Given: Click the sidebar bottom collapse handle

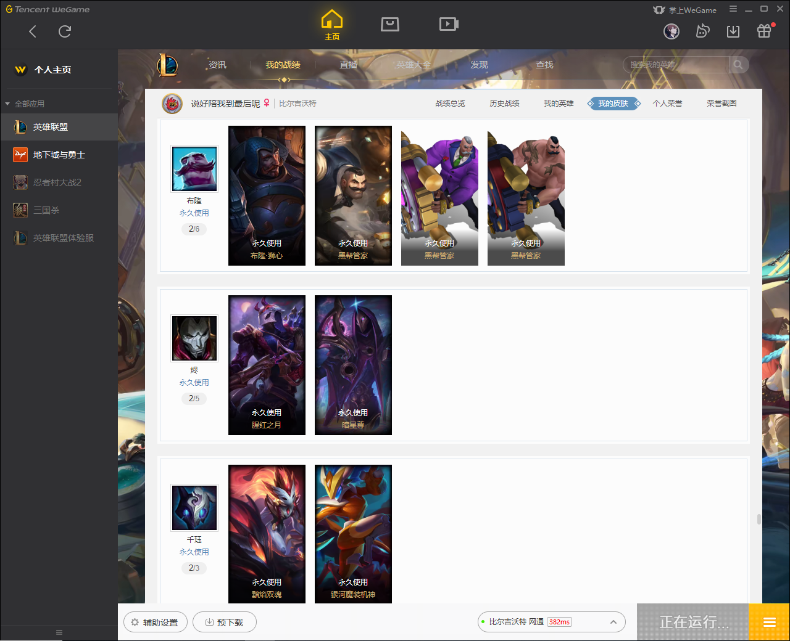Looking at the screenshot, I should coord(59,632).
